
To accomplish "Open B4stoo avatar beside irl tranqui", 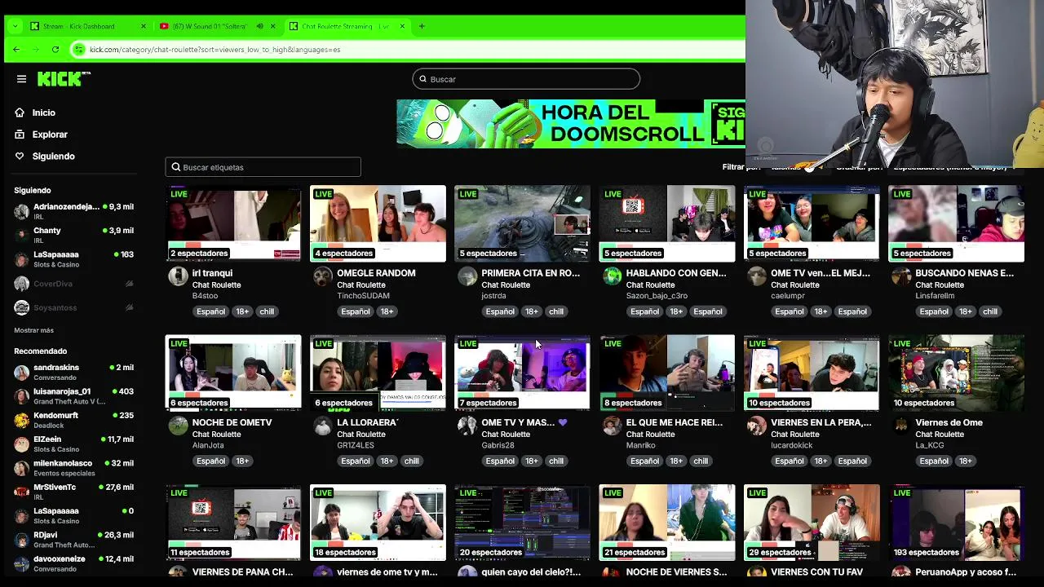I will click(x=178, y=276).
